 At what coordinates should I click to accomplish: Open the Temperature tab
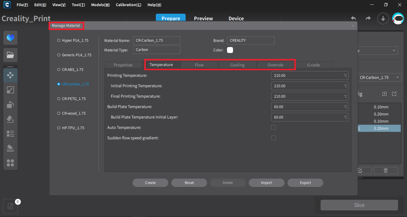point(161,65)
